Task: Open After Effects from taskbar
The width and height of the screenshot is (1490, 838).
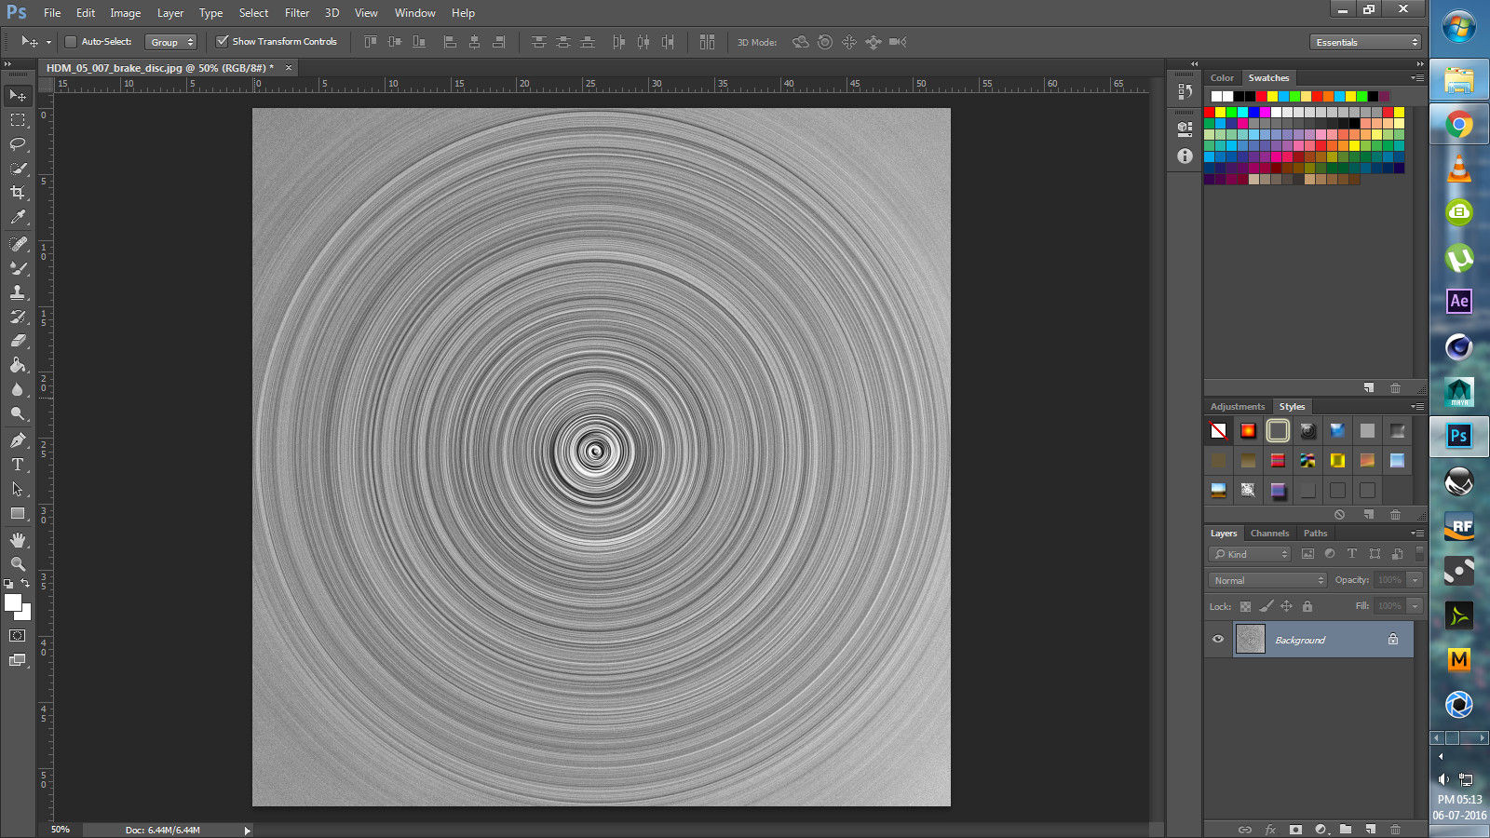Action: [1459, 301]
